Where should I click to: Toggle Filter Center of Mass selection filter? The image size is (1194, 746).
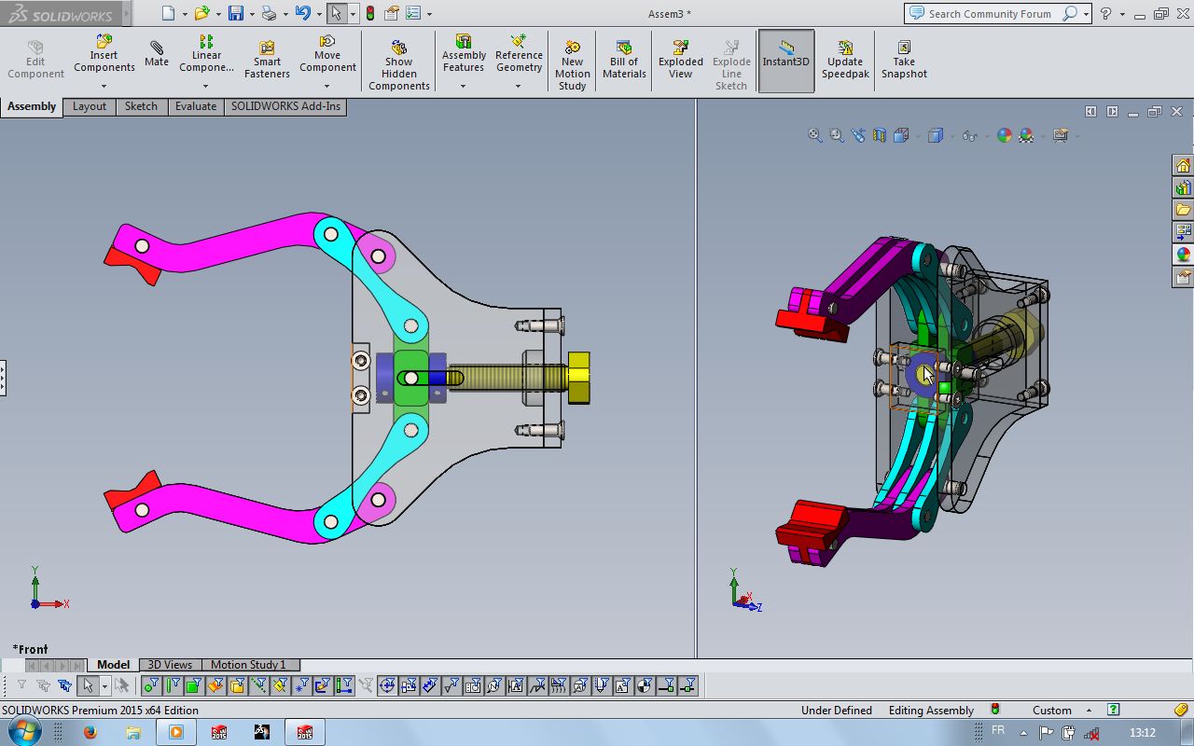(x=645, y=686)
